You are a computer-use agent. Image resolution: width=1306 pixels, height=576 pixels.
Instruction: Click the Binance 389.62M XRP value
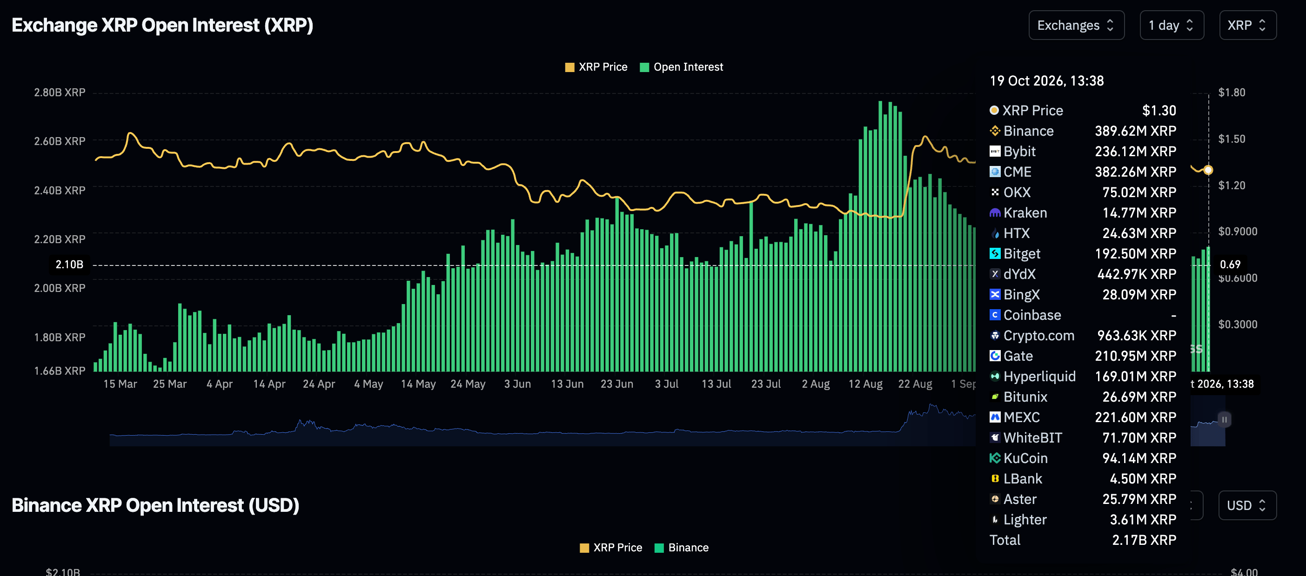[x=1135, y=131]
